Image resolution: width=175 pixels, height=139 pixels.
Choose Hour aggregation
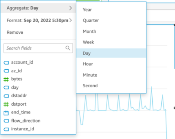pos(111,64)
